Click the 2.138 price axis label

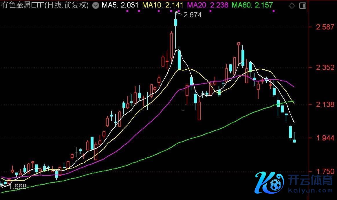pyautogui.click(x=325, y=104)
